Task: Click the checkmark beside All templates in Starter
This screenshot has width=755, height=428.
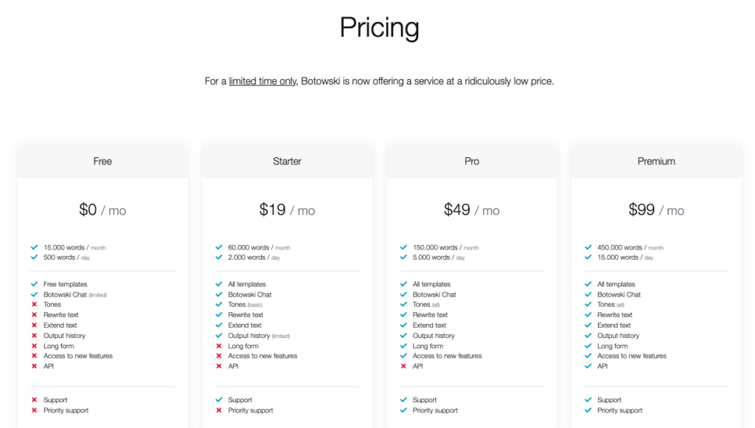Action: pyautogui.click(x=219, y=283)
